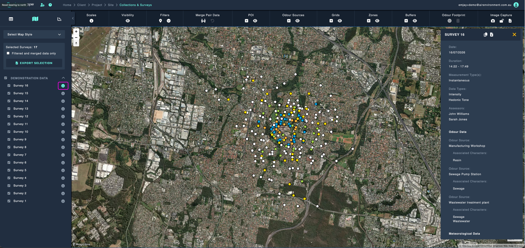Switch to the map view icon
The height and width of the screenshot is (248, 525).
tap(35, 19)
